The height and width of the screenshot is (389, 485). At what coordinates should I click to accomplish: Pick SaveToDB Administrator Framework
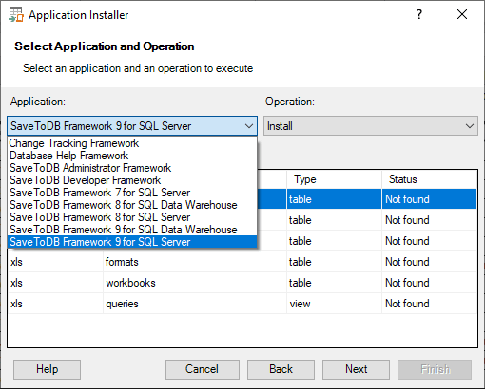(132, 168)
